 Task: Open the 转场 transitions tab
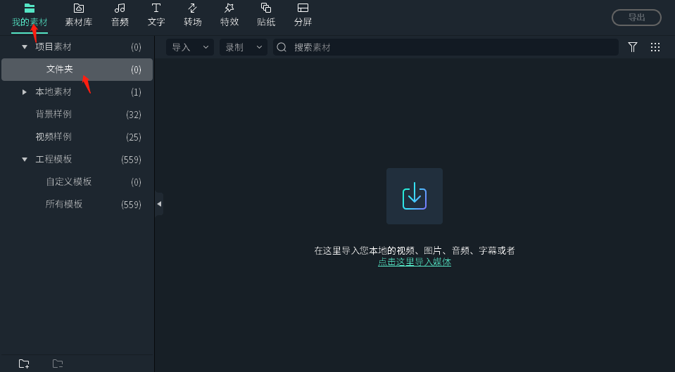pos(193,15)
